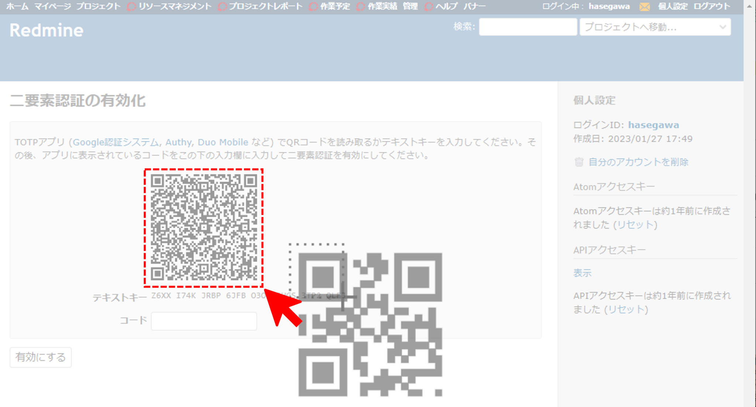756x407 pixels.
Task: Open the プロジェクトへ移動 dropdown
Action: point(655,27)
